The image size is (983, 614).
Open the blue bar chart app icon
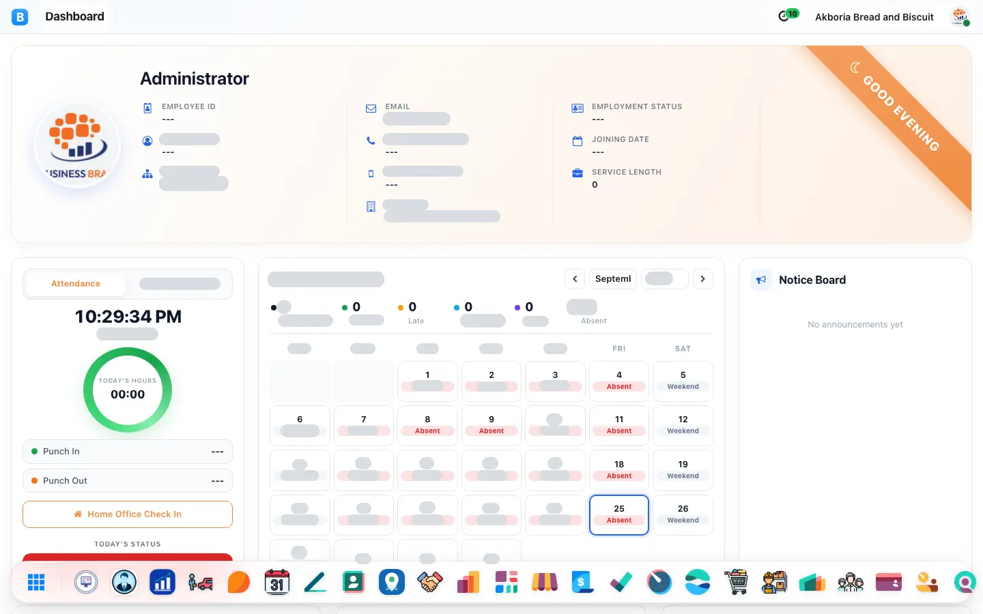[162, 582]
